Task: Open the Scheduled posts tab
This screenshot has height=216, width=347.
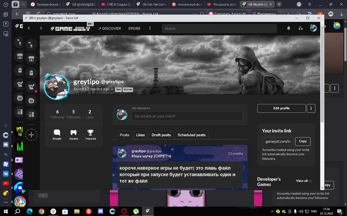Action: pos(191,135)
